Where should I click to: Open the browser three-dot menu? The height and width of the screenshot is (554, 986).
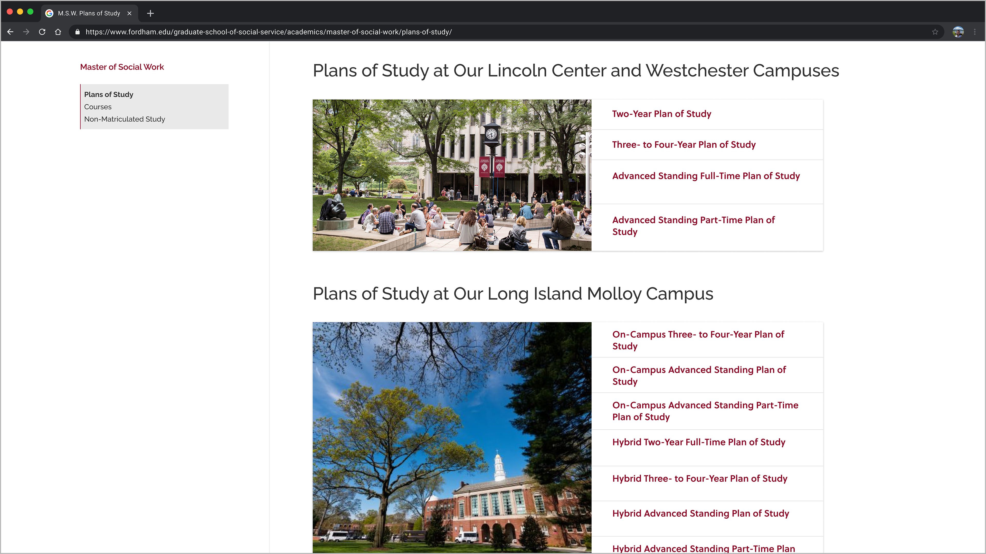975,32
